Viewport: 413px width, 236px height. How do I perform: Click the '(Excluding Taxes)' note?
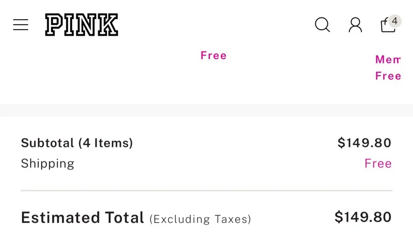point(200,219)
